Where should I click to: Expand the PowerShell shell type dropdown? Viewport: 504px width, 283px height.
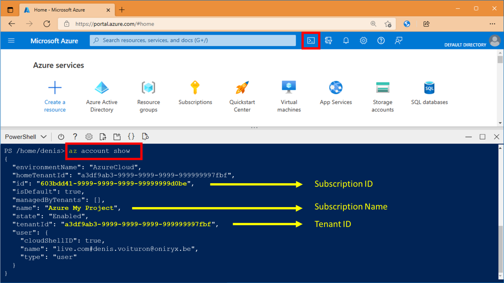tap(26, 137)
